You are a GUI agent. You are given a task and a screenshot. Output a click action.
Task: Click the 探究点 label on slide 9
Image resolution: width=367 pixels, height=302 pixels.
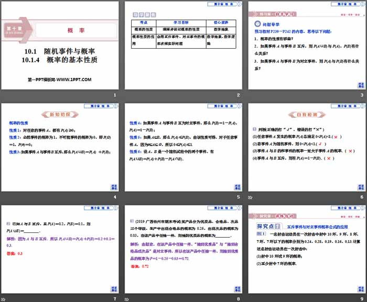click(268, 226)
